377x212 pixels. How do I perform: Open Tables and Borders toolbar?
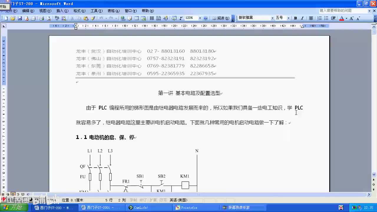(x=130, y=18)
